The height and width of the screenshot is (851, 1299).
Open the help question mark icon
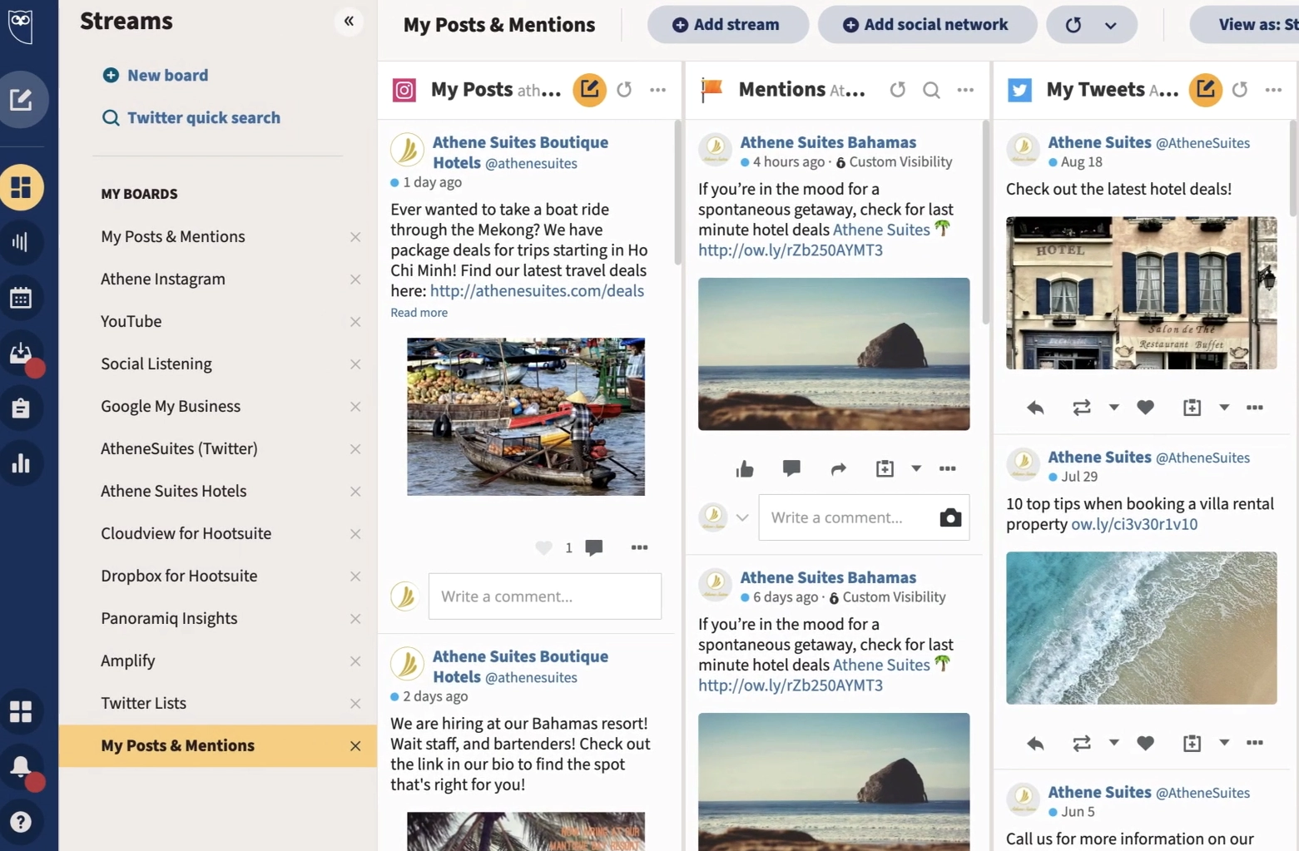pos(21,822)
